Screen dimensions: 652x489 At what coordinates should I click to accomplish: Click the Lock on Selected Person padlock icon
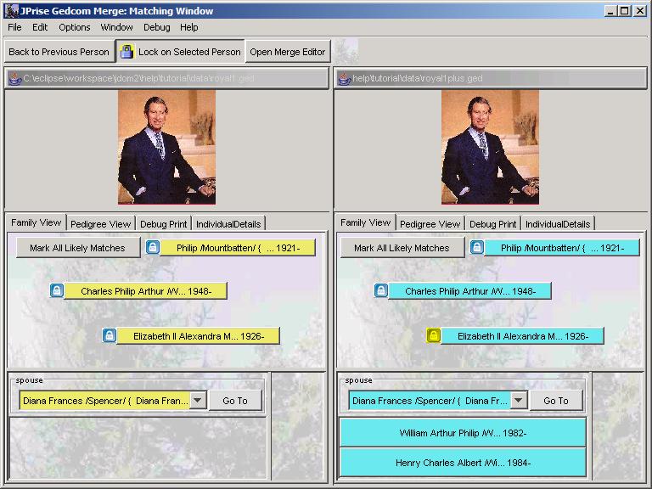tap(126, 52)
